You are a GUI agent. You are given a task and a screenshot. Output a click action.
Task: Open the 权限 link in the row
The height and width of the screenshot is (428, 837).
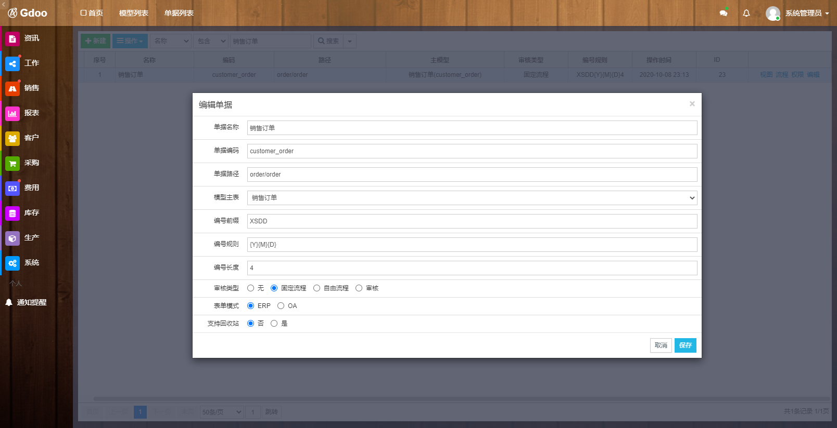[797, 75]
